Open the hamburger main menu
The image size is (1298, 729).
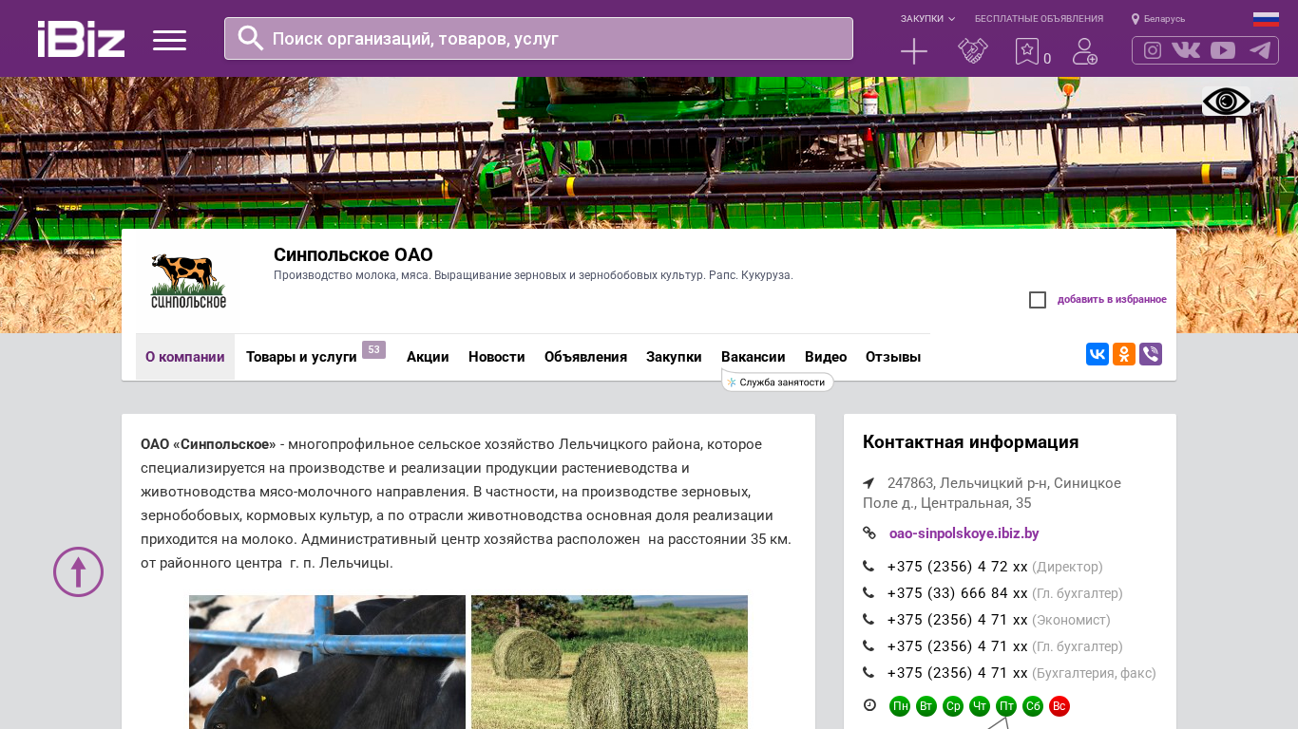point(169,40)
